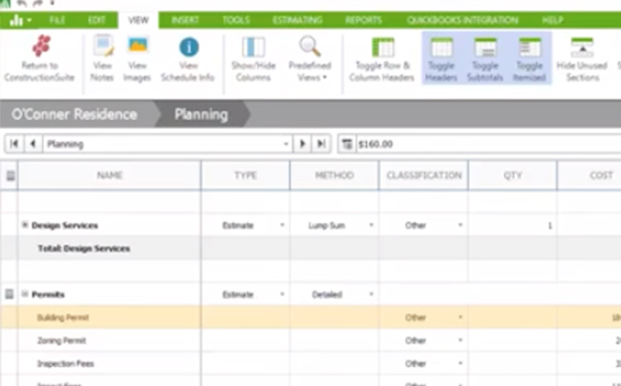Click calculator icon beside $160.00
621x386 pixels.
347,144
